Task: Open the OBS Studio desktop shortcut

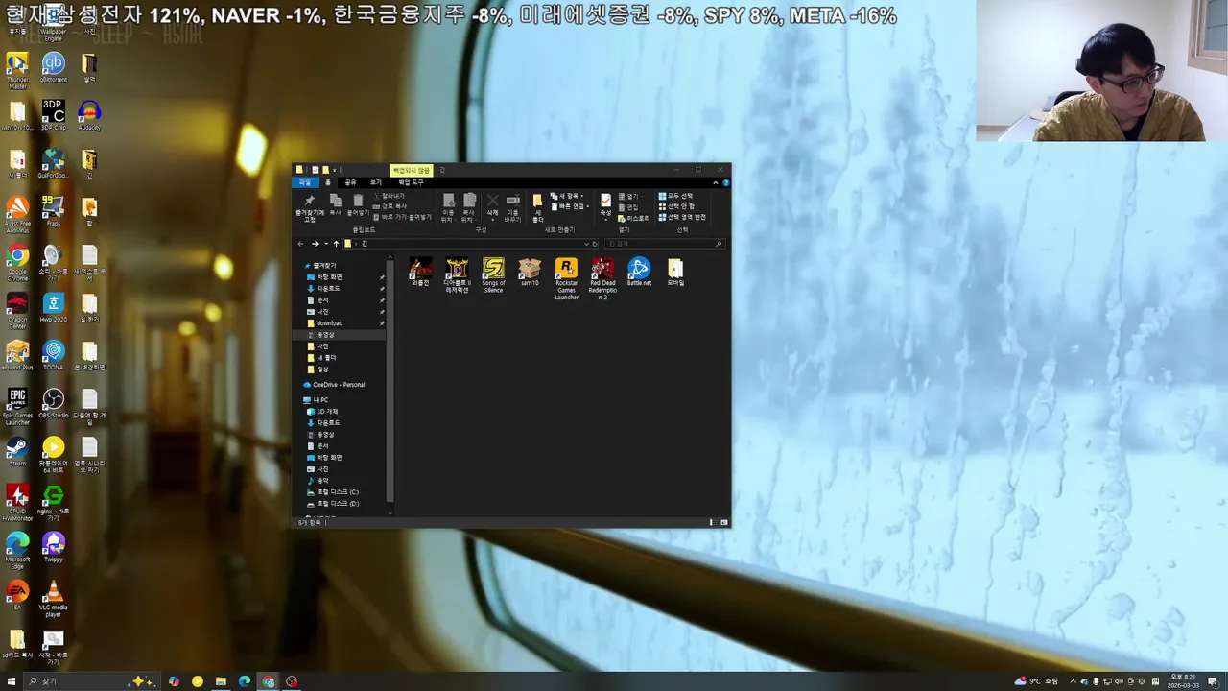Action: [x=53, y=404]
